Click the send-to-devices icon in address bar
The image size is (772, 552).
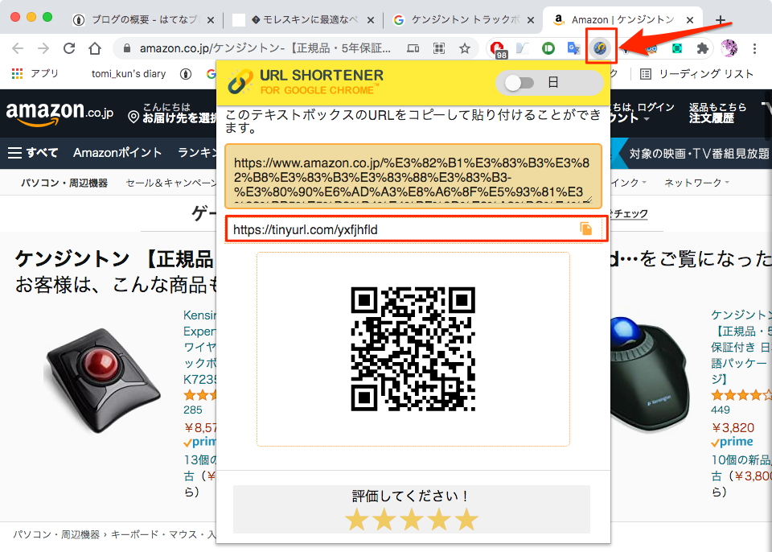tap(413, 47)
